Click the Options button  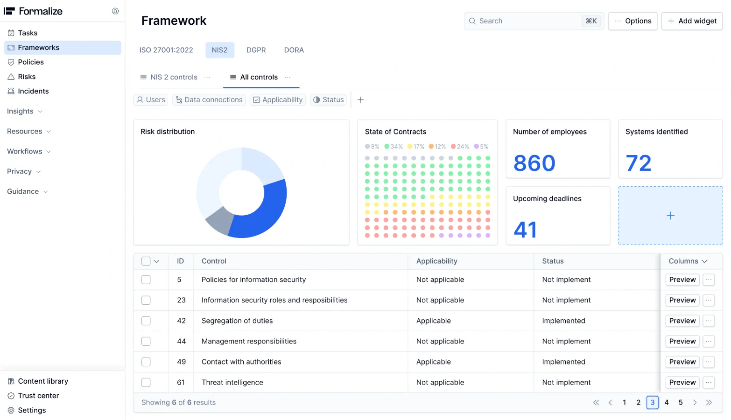pos(633,21)
